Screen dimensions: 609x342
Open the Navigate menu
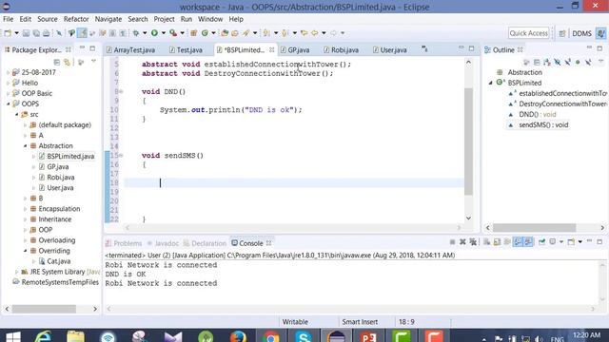pyautogui.click(x=108, y=19)
